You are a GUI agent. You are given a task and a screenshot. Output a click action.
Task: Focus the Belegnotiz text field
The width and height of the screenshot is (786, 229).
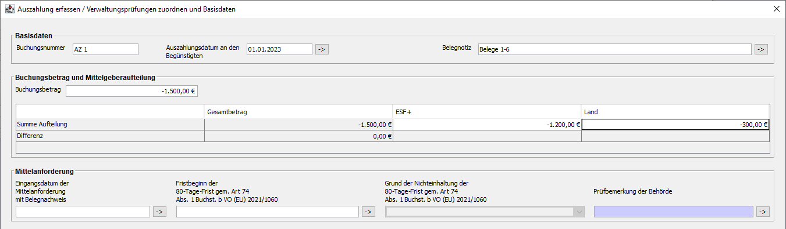click(614, 49)
